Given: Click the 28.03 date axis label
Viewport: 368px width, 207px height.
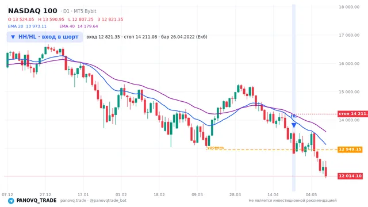Looking at the screenshot, I should pyautogui.click(x=235, y=194).
